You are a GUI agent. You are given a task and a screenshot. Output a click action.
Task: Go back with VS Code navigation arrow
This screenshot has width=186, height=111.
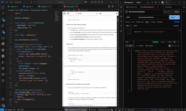point(31,2)
